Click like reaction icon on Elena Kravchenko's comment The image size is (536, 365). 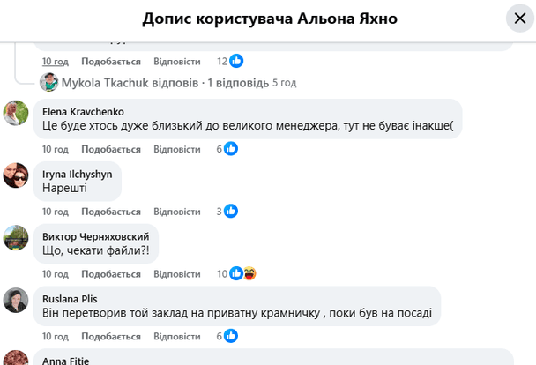[x=231, y=149]
